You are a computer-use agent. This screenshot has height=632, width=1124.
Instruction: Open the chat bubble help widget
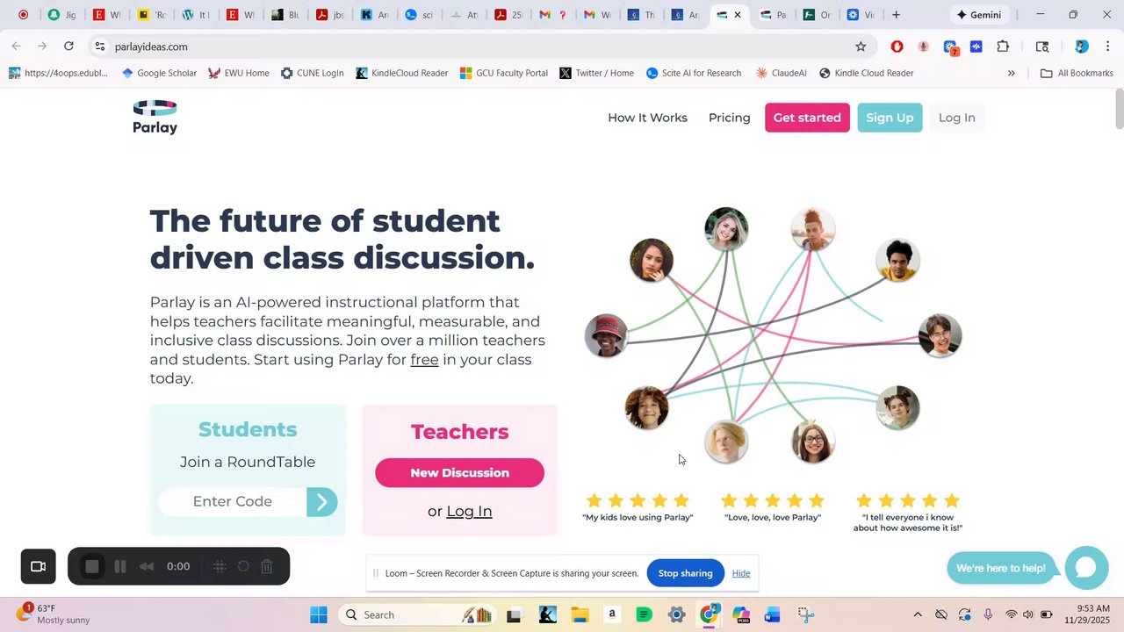[x=1086, y=567]
